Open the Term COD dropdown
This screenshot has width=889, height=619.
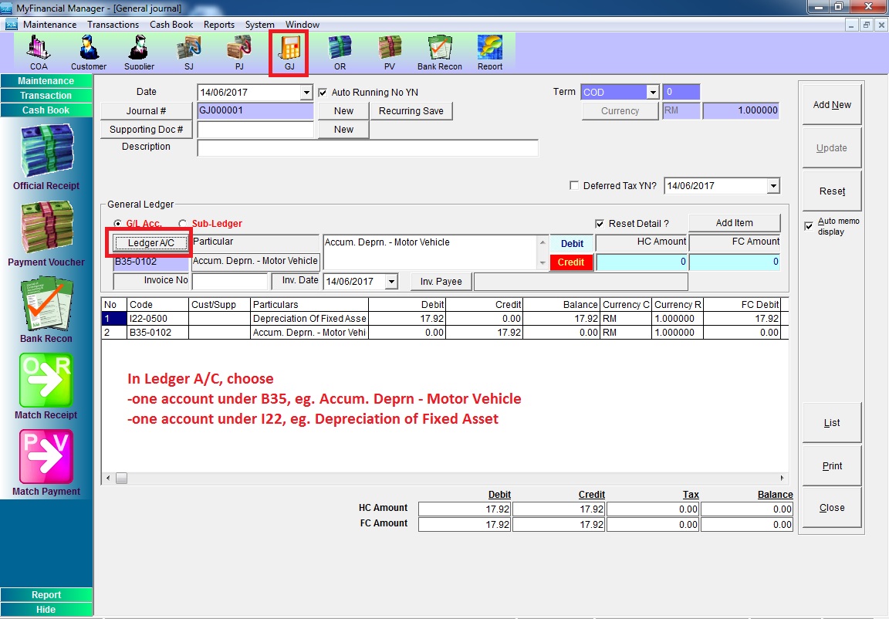click(x=652, y=92)
